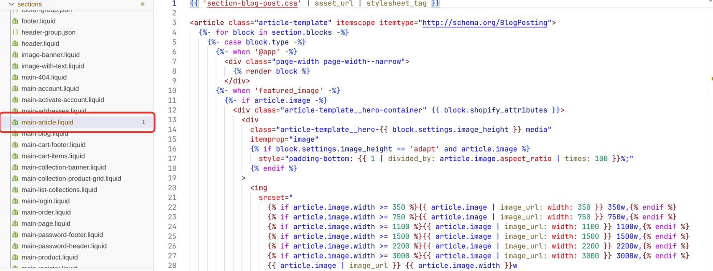Open main-login.liquid file

tap(45, 201)
